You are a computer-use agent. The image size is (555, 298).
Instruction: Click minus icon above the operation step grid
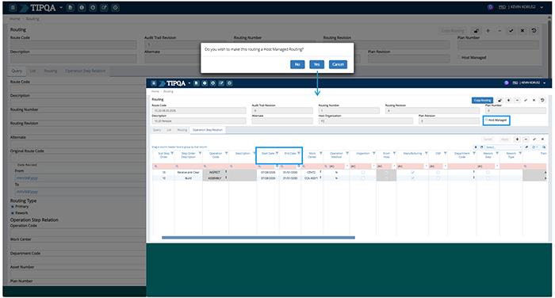526,139
